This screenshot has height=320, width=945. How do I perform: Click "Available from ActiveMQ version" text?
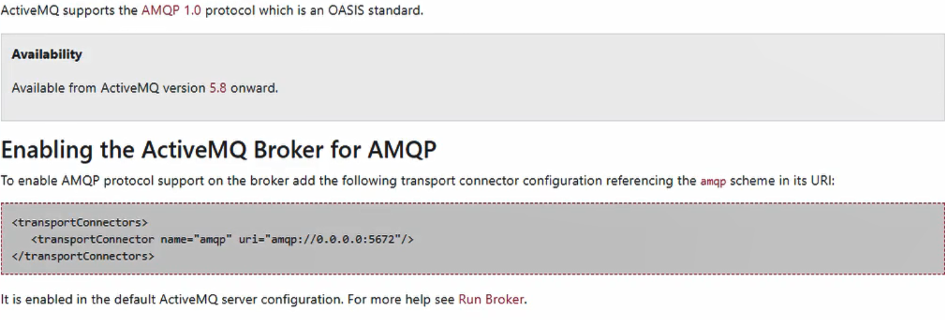click(108, 88)
